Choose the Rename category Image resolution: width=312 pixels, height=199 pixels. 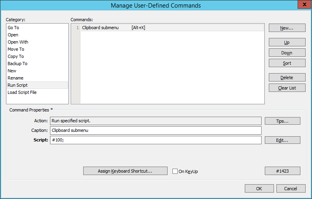tap(16, 78)
